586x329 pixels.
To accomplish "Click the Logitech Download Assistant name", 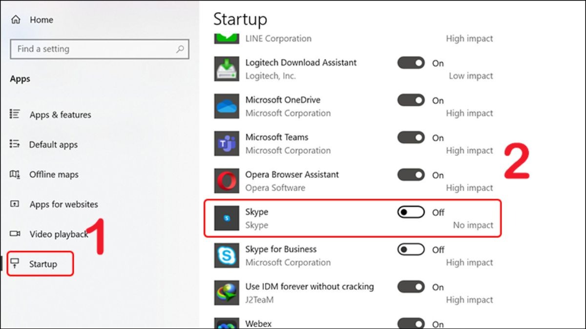I will pos(301,62).
